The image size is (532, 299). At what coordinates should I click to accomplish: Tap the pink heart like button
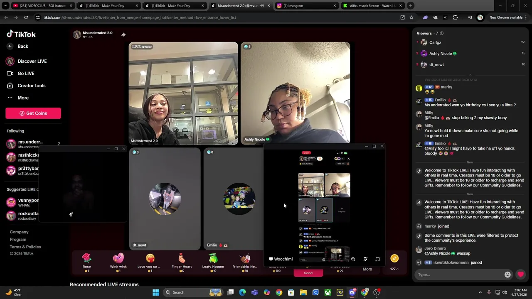(x=521, y=274)
